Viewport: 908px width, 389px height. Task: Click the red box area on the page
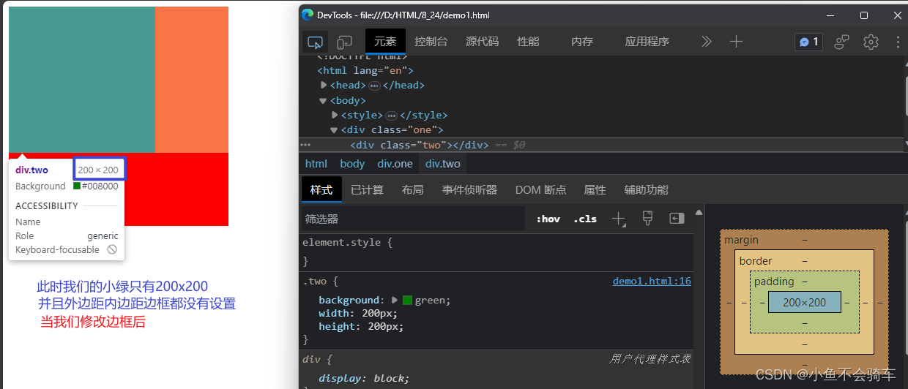[176, 189]
